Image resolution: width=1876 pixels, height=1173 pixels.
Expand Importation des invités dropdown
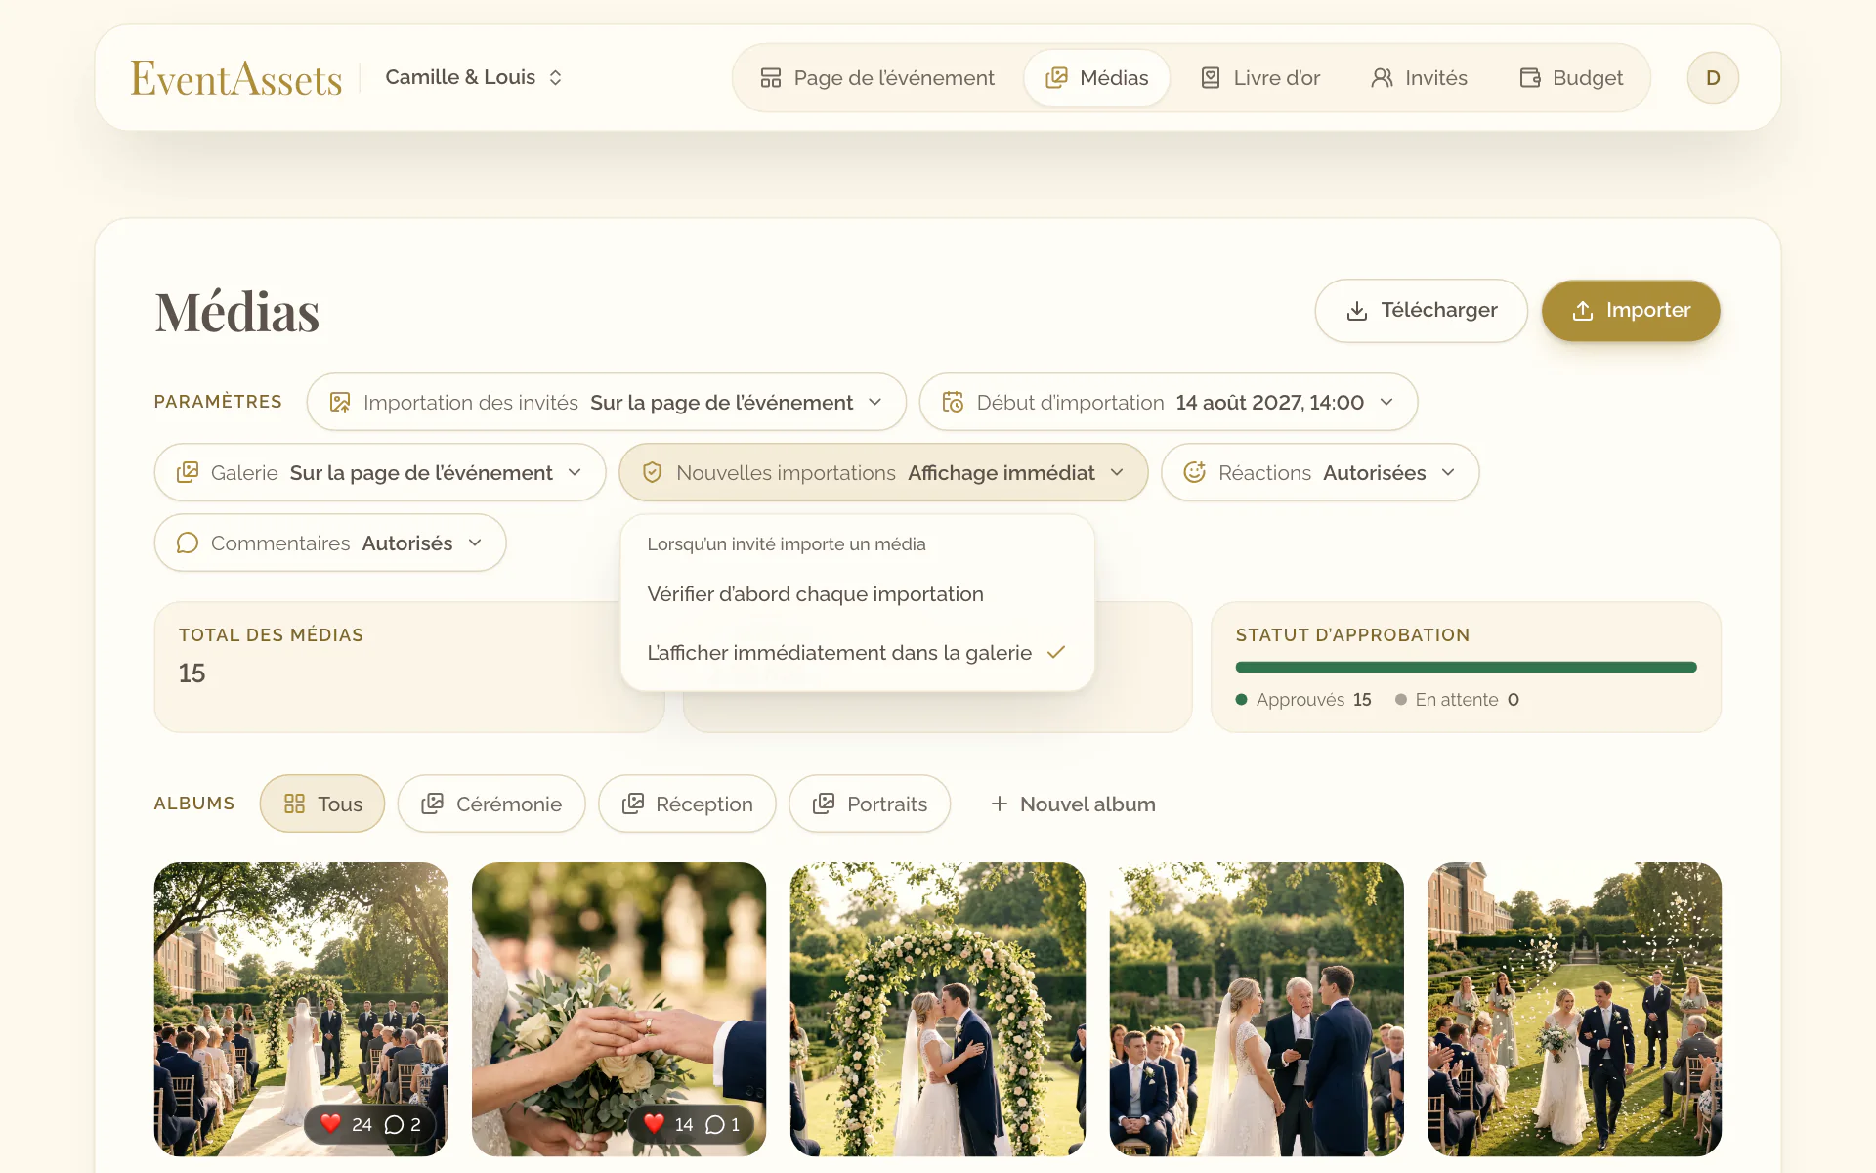606,402
